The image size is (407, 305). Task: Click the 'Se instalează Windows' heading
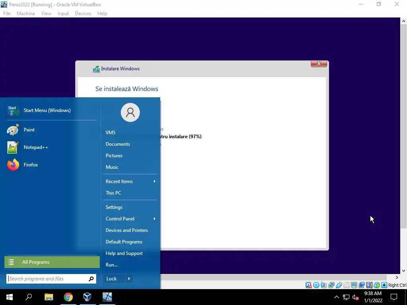click(127, 89)
